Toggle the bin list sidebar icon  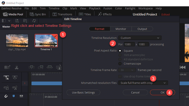(x=4, y=21)
